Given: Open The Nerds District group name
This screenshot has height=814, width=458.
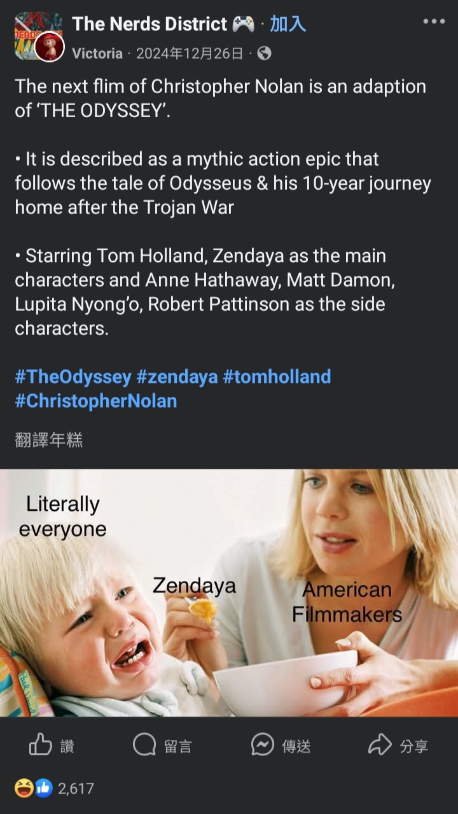Looking at the screenshot, I should point(149,24).
